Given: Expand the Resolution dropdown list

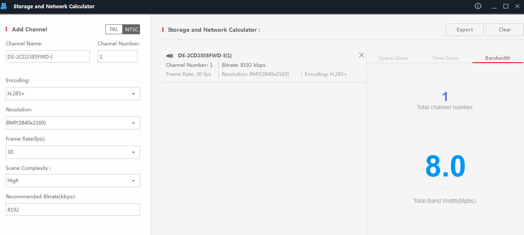Looking at the screenshot, I should pos(73,123).
